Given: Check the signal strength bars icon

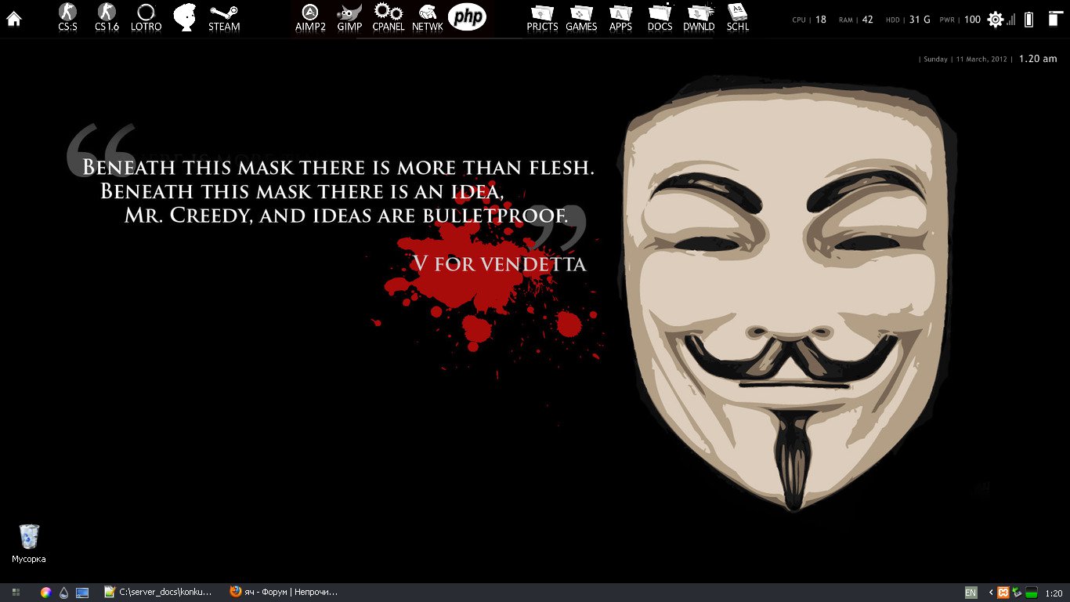Looking at the screenshot, I should click(1011, 20).
